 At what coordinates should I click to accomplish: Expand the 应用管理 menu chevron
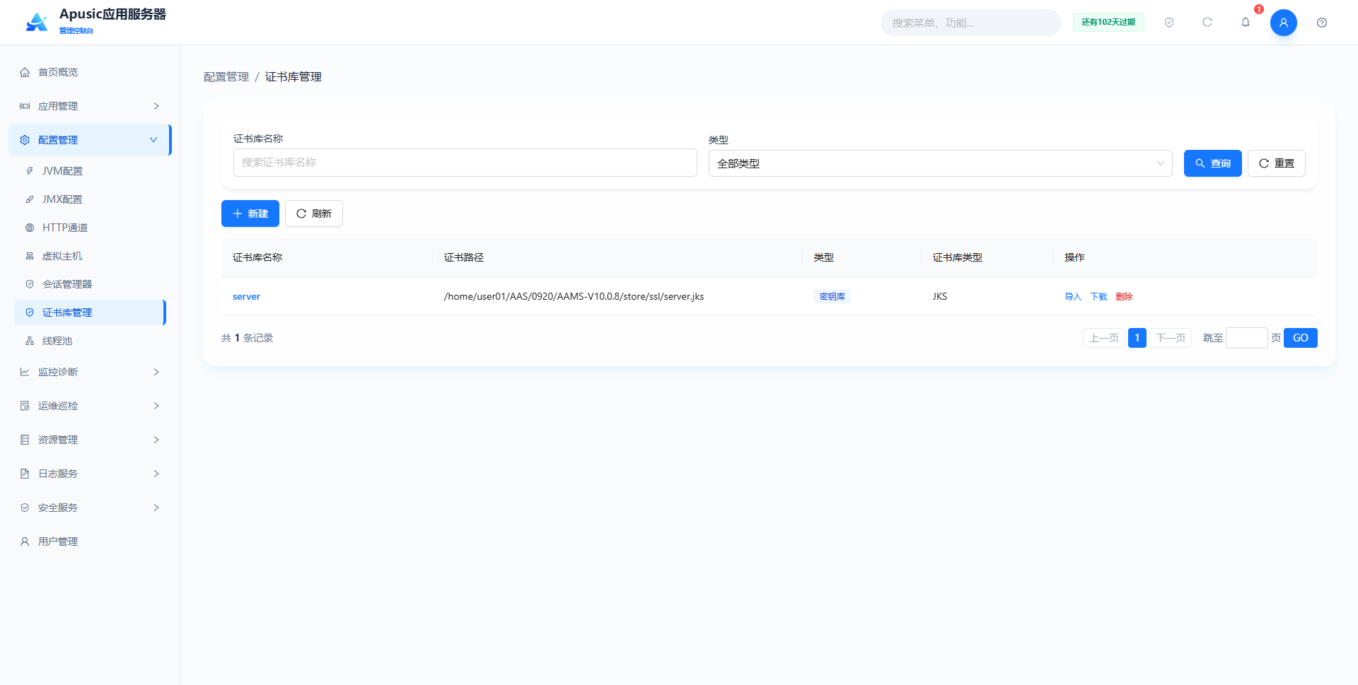[156, 106]
